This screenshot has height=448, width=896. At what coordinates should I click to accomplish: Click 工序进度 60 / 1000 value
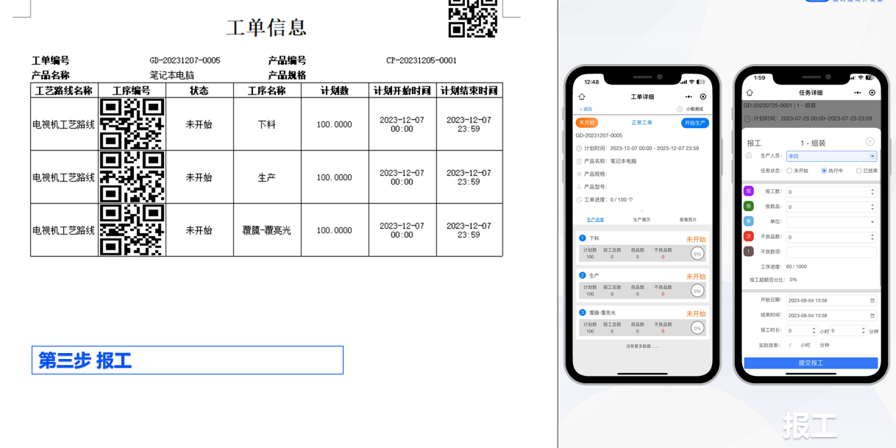[796, 266]
